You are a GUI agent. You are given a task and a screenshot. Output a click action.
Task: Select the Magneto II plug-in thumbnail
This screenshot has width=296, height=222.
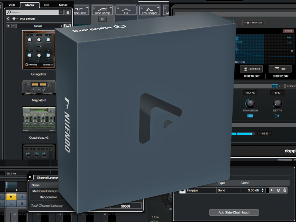(39, 88)
